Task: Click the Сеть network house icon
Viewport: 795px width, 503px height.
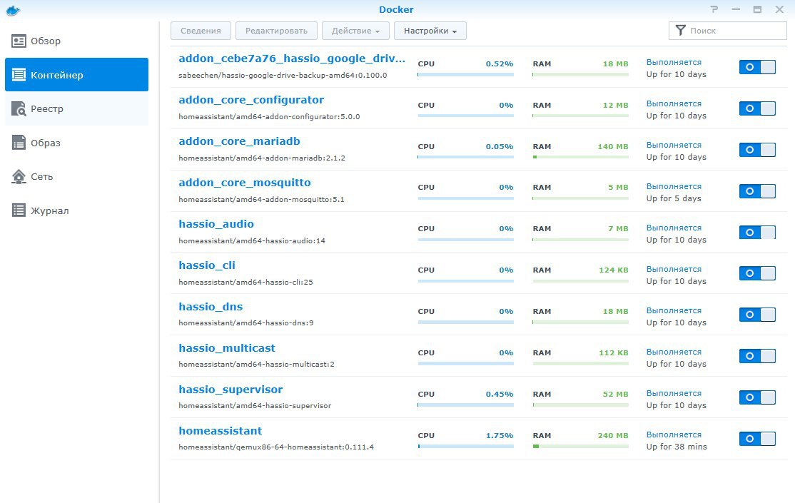Action: pos(19,176)
